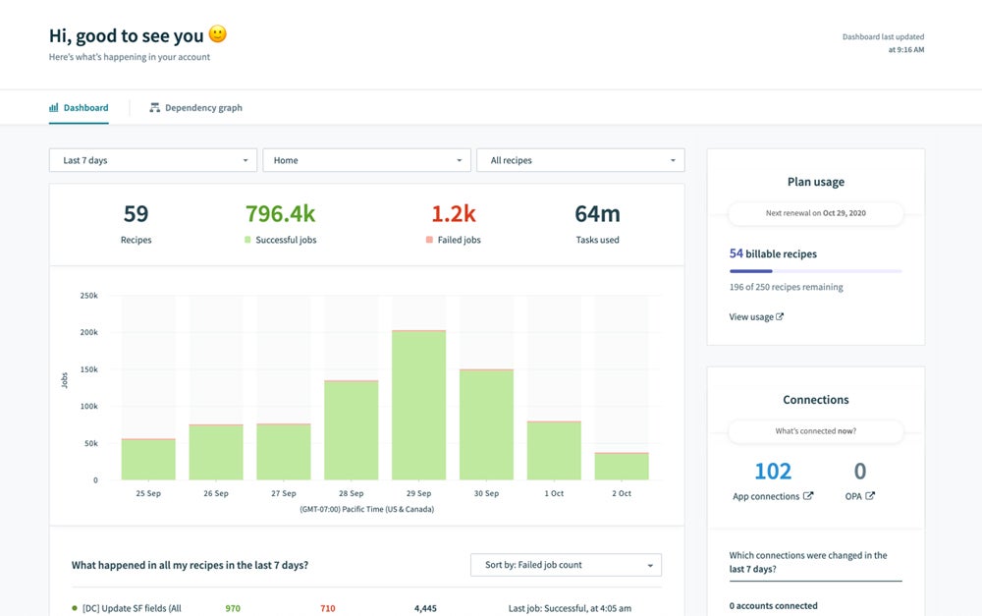Click the 796.4k Successful jobs value

pos(281,214)
